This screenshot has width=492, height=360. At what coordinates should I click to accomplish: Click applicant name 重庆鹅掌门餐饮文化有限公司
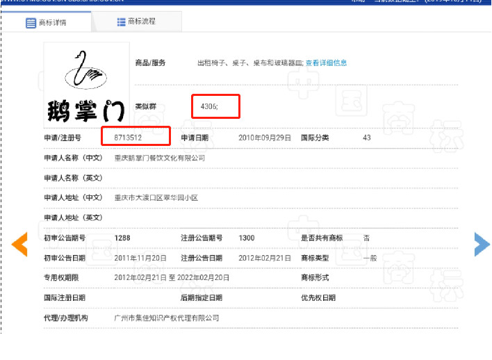tap(159, 158)
